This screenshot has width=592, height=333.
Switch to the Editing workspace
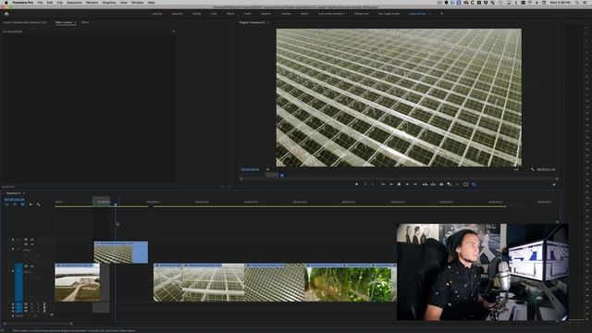click(197, 14)
